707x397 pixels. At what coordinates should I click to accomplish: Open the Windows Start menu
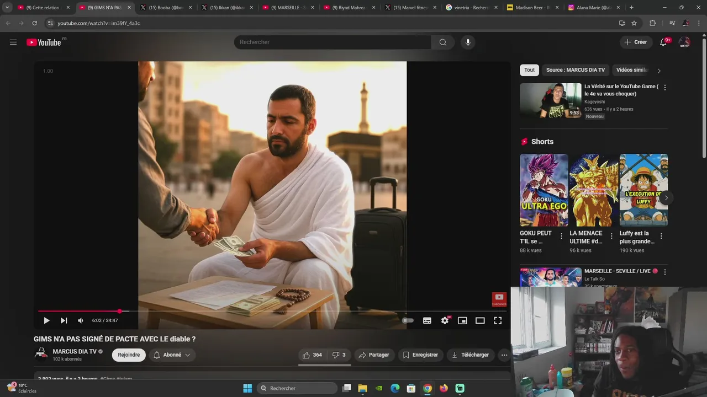tap(247, 388)
